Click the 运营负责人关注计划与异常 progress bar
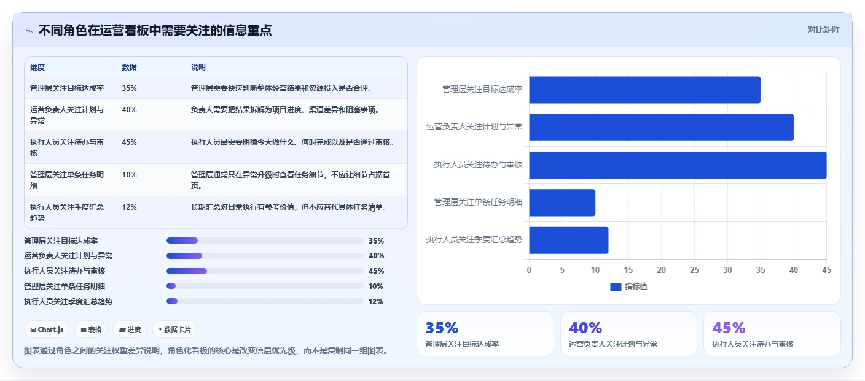The image size is (865, 381). coord(265,256)
